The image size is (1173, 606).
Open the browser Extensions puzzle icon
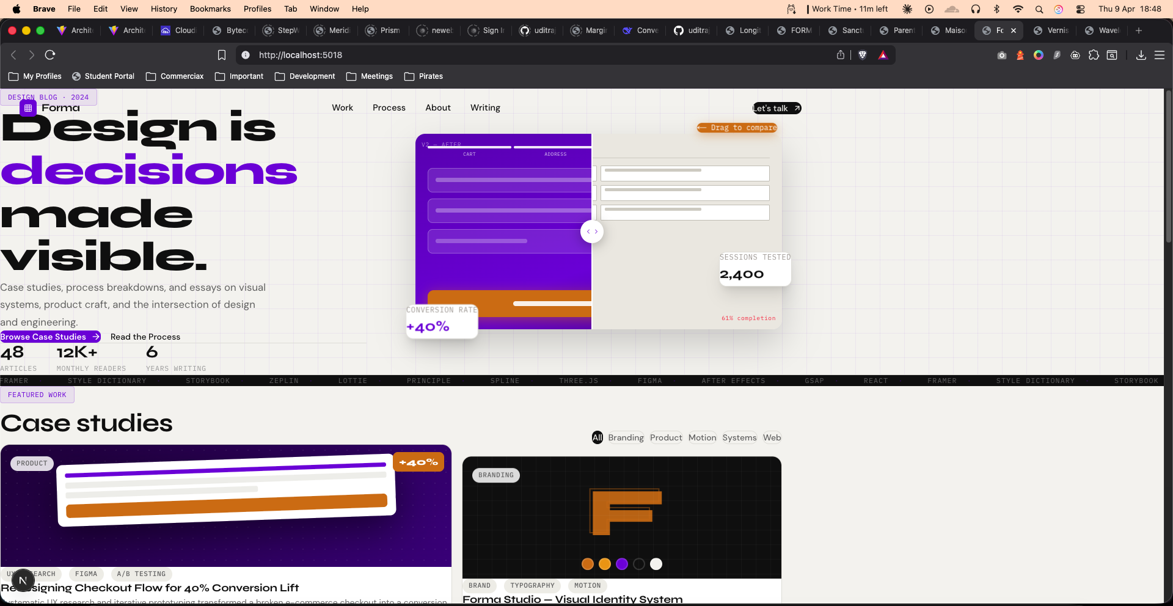1094,55
